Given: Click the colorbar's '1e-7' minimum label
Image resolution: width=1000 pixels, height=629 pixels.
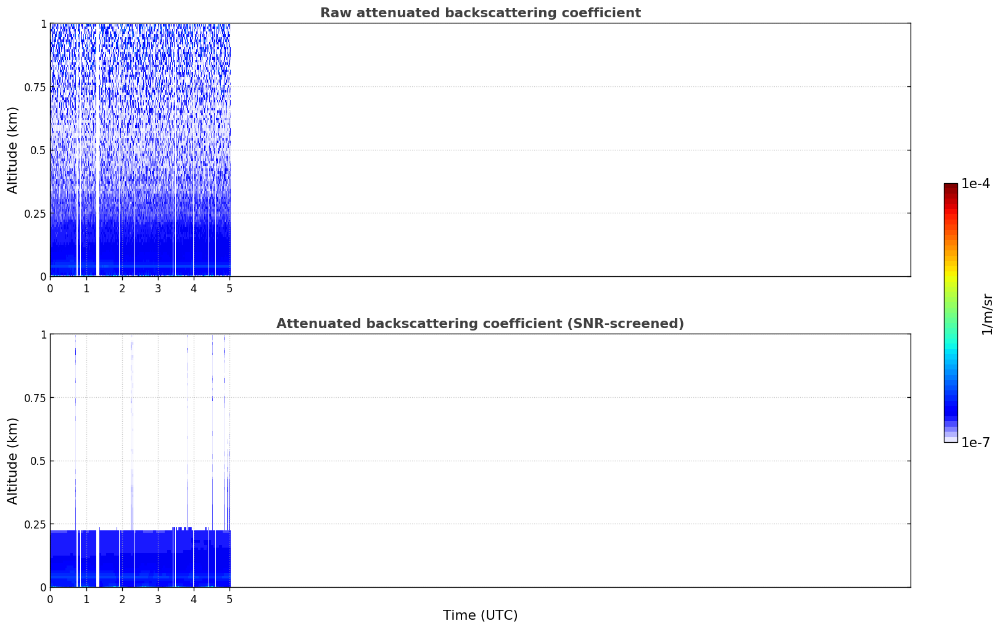Looking at the screenshot, I should (975, 443).
